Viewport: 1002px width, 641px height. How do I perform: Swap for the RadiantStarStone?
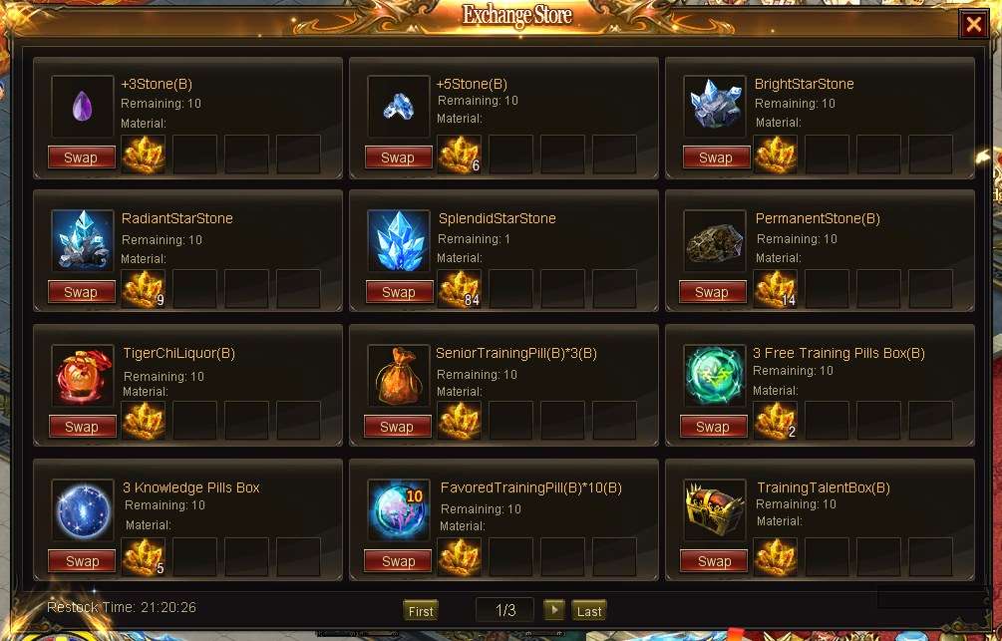(x=81, y=292)
